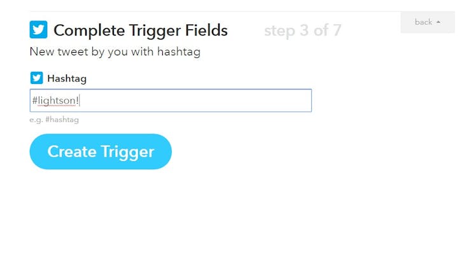Screen dimensions: 471x267
Task: Click the small Twitter icon next to Hashtag
Action: pyautogui.click(x=36, y=78)
